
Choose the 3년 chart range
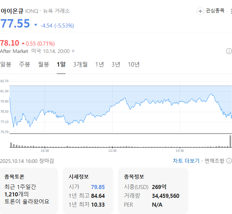coord(116,64)
